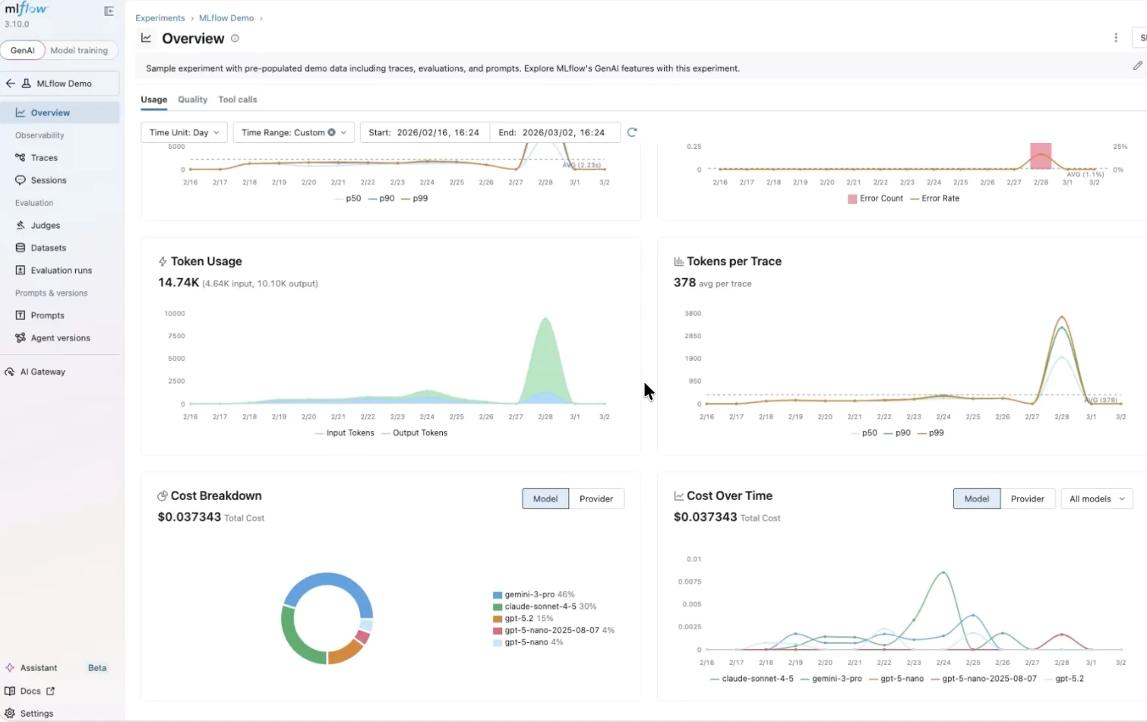Click the Prompts icon in the sidebar
Image resolution: width=1147 pixels, height=722 pixels.
point(21,315)
